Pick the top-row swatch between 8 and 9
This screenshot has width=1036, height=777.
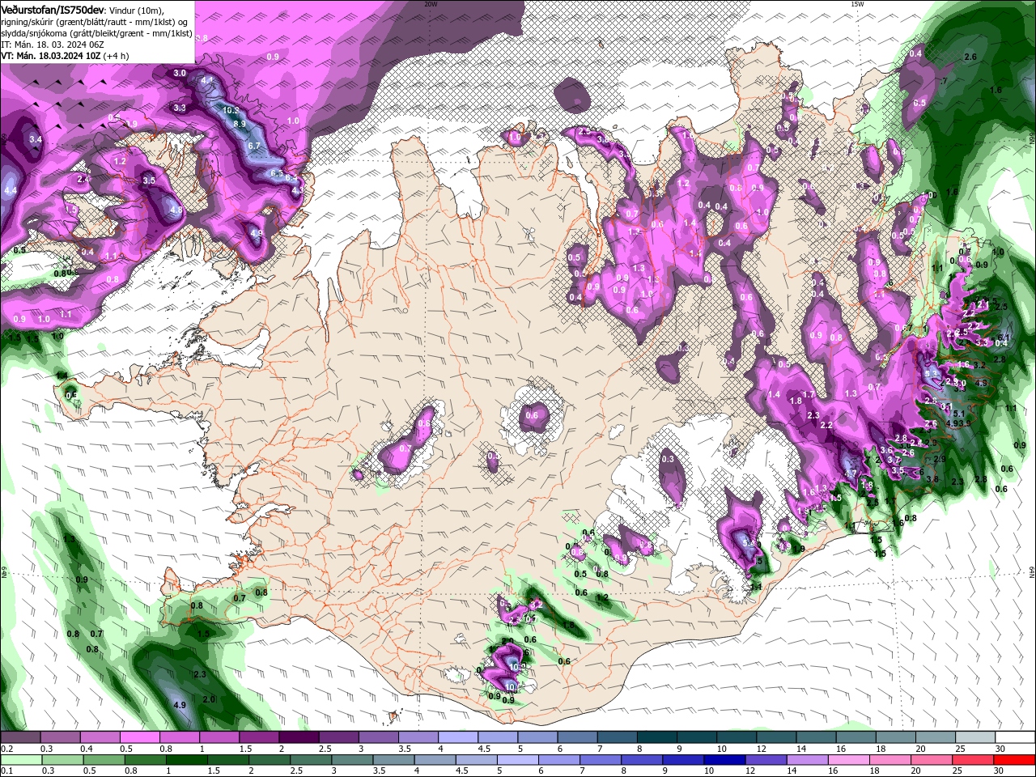657,737
